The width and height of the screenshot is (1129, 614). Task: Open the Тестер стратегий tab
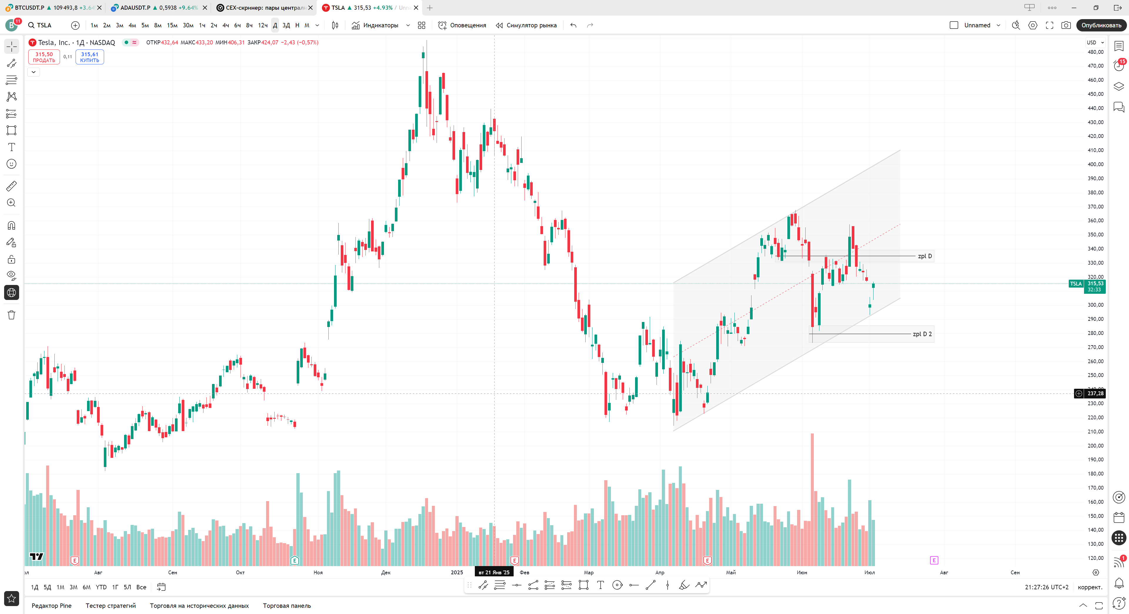click(111, 606)
